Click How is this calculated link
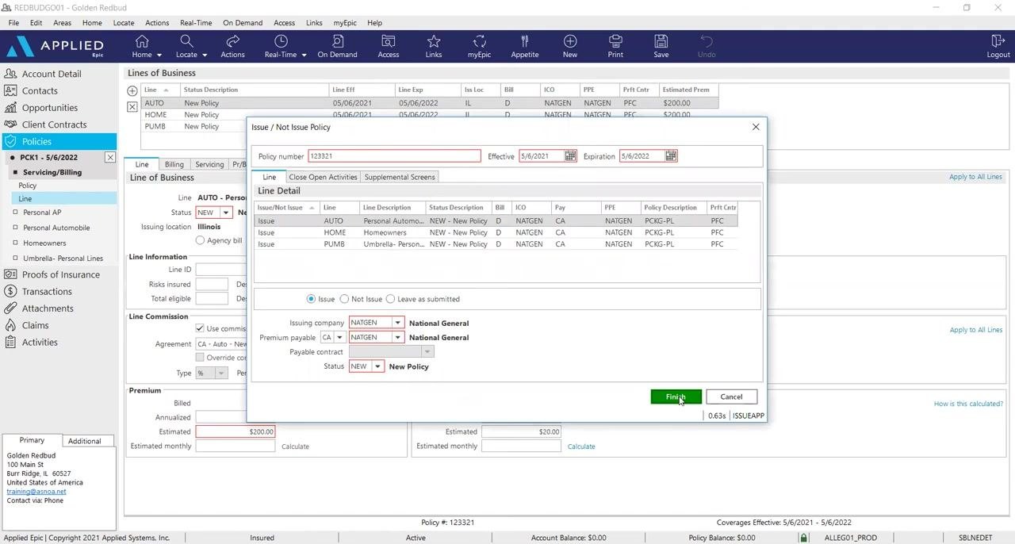The width and height of the screenshot is (1015, 544). tap(968, 404)
